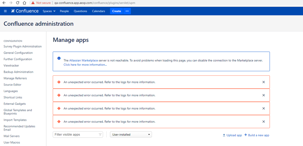
Task: Click first error's red warning icon
Action: (59, 82)
